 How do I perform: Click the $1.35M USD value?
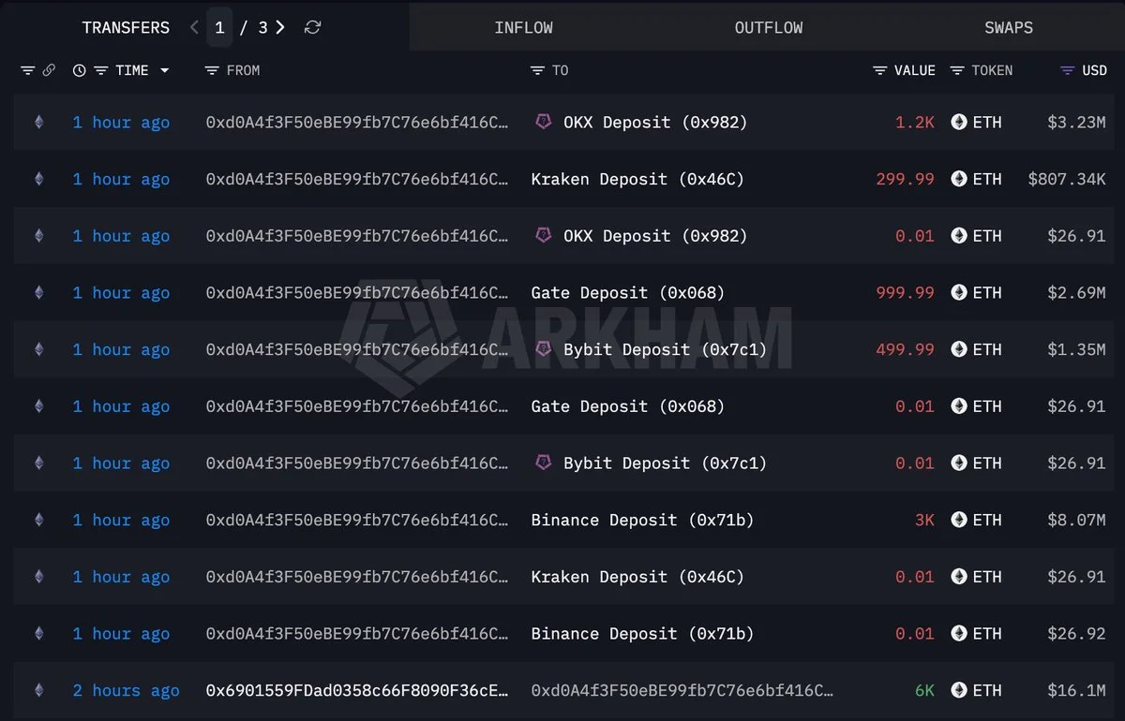point(1077,349)
